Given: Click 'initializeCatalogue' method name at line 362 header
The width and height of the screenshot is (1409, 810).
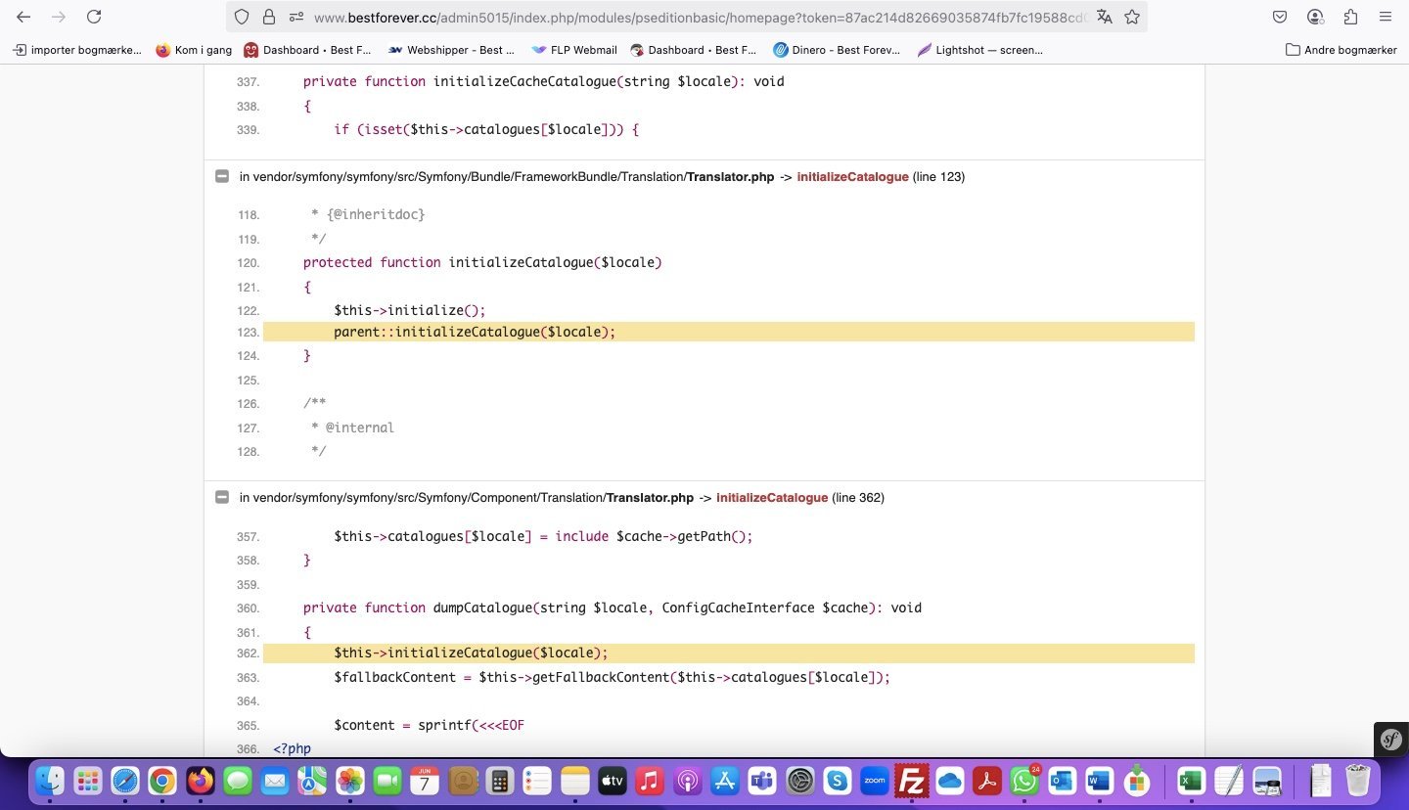Looking at the screenshot, I should point(772,498).
